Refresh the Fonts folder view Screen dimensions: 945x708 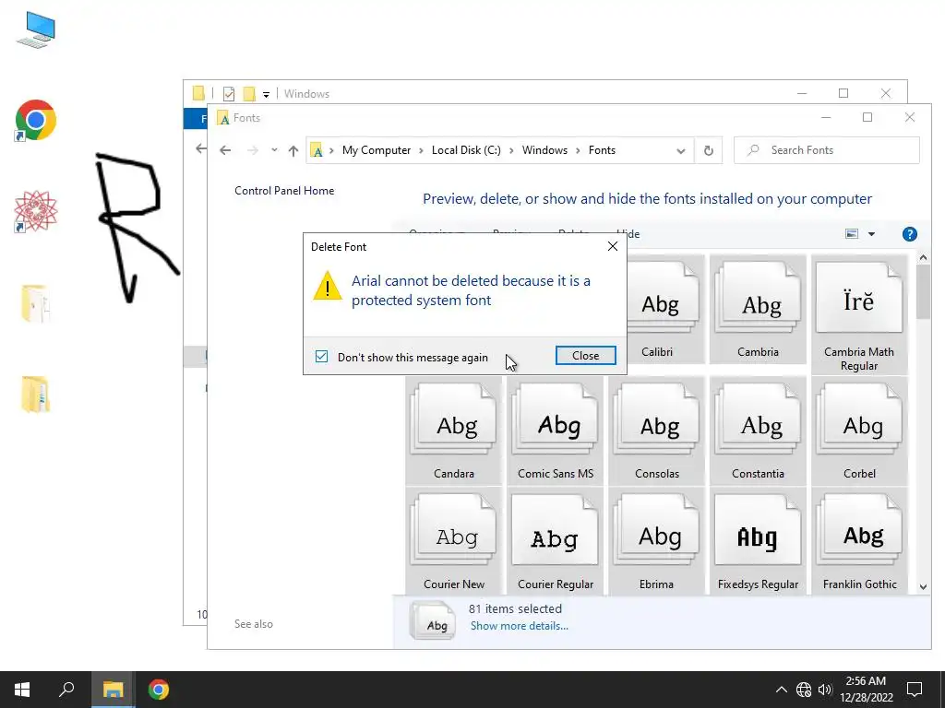click(x=709, y=150)
